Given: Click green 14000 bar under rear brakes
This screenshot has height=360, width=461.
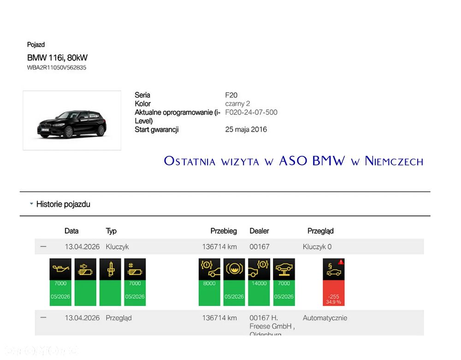Looking at the screenshot, I should tap(259, 293).
